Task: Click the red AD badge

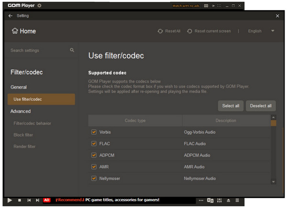Action: 47,200
